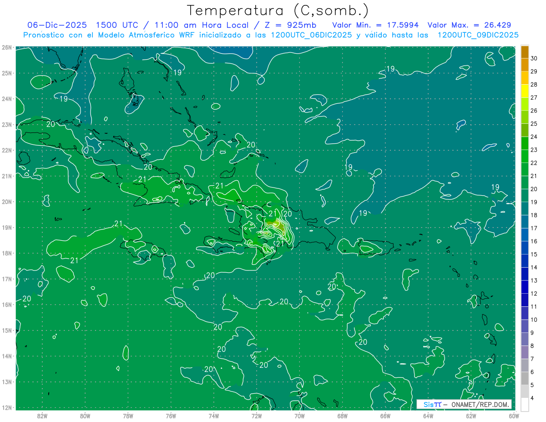Click the '20N' latitude label
Screen dimensions: 546x422
click(6, 202)
